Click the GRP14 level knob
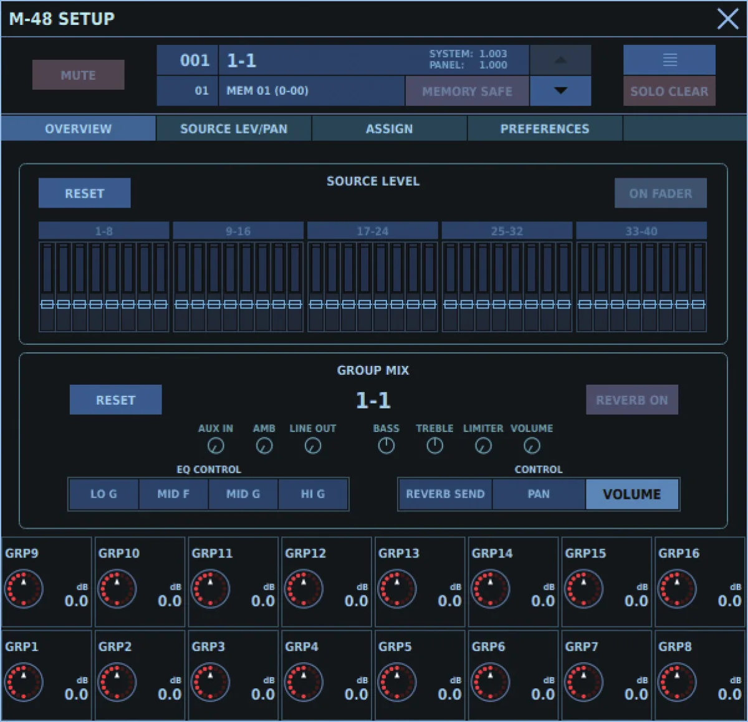Screen dimensions: 748x722 click(x=491, y=589)
